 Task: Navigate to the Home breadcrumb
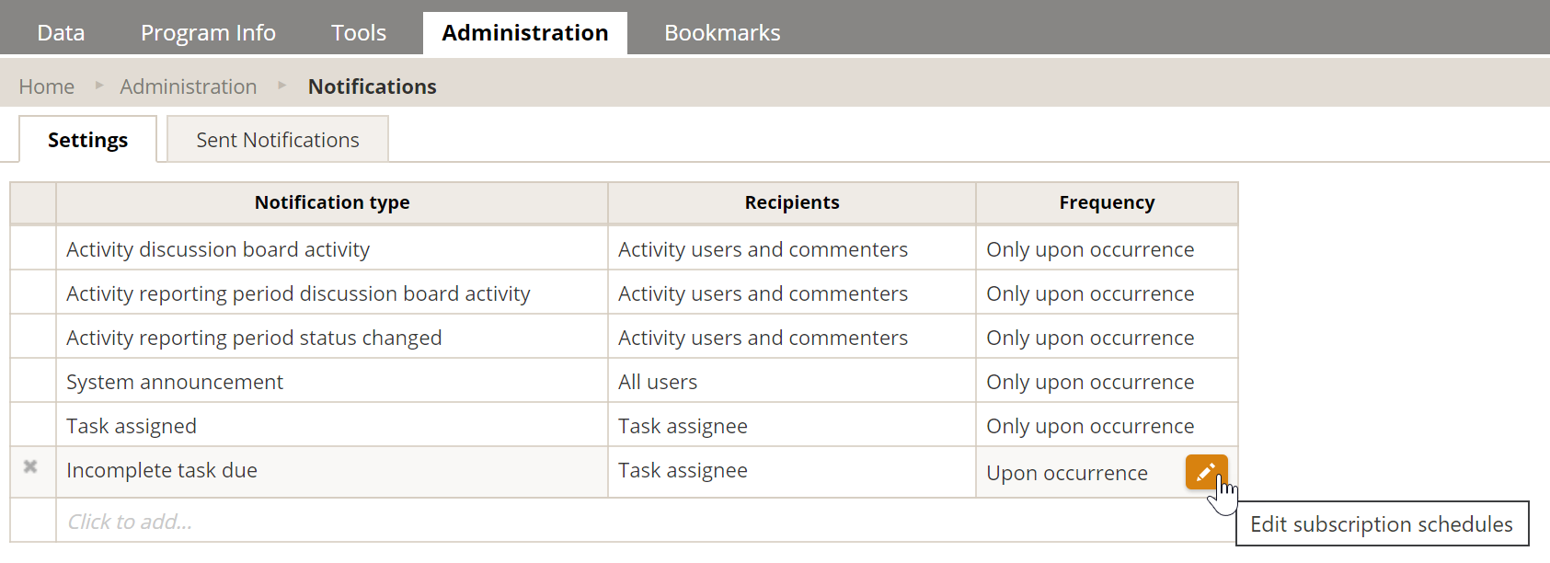(47, 86)
